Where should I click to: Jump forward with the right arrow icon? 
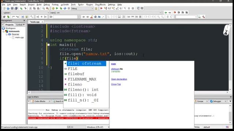[170, 13]
